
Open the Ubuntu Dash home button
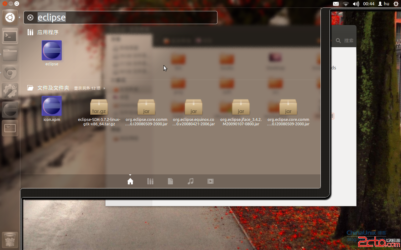[x=10, y=17]
